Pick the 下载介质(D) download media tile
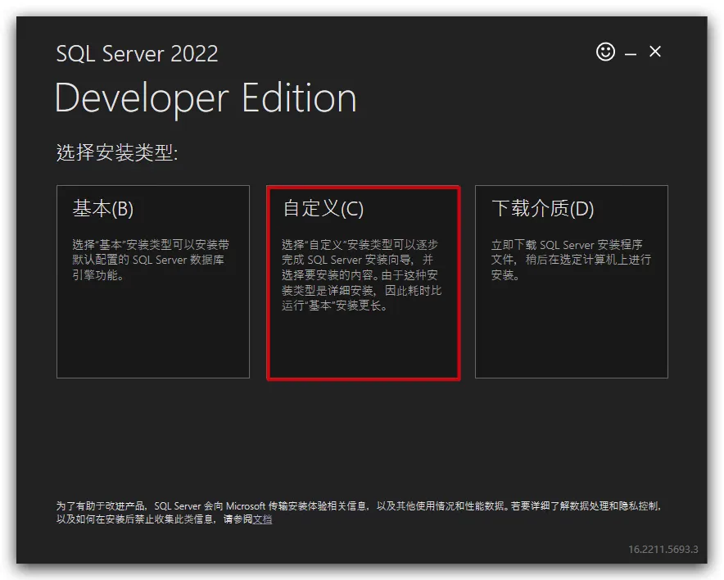The image size is (724, 580). (x=571, y=281)
